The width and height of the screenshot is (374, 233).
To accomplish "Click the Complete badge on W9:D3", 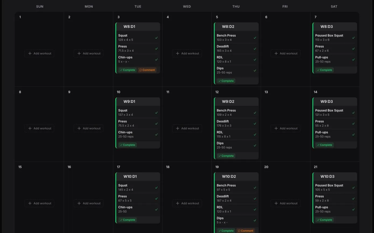I will click(324, 145).
